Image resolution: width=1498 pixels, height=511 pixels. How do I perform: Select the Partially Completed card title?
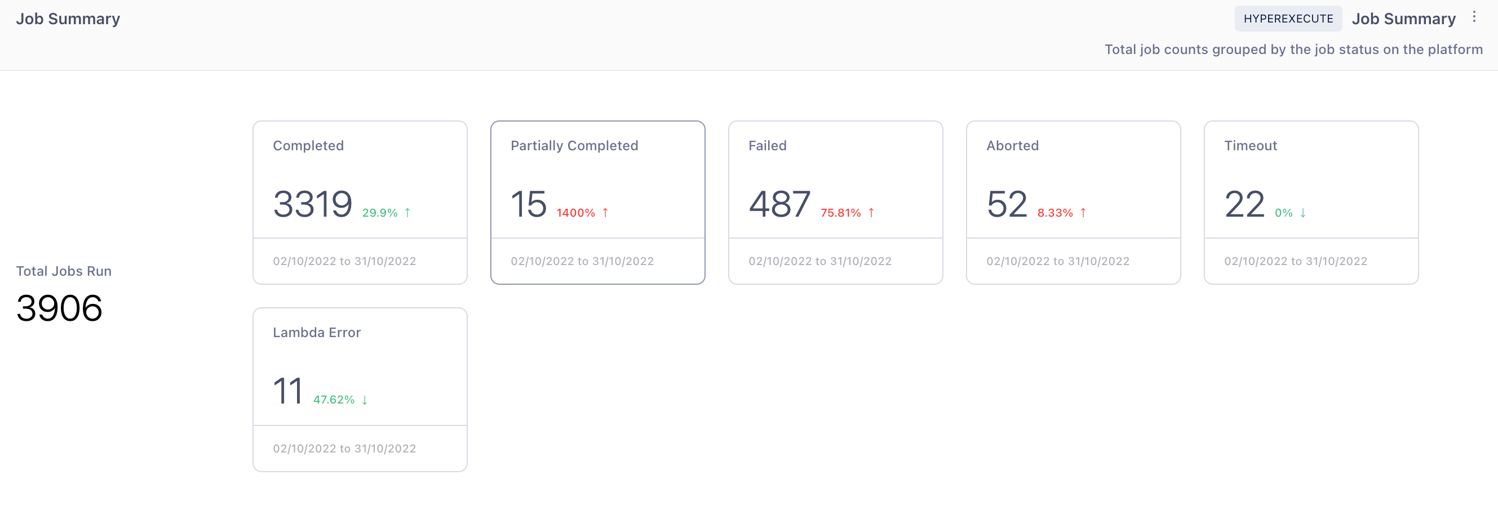coord(574,146)
